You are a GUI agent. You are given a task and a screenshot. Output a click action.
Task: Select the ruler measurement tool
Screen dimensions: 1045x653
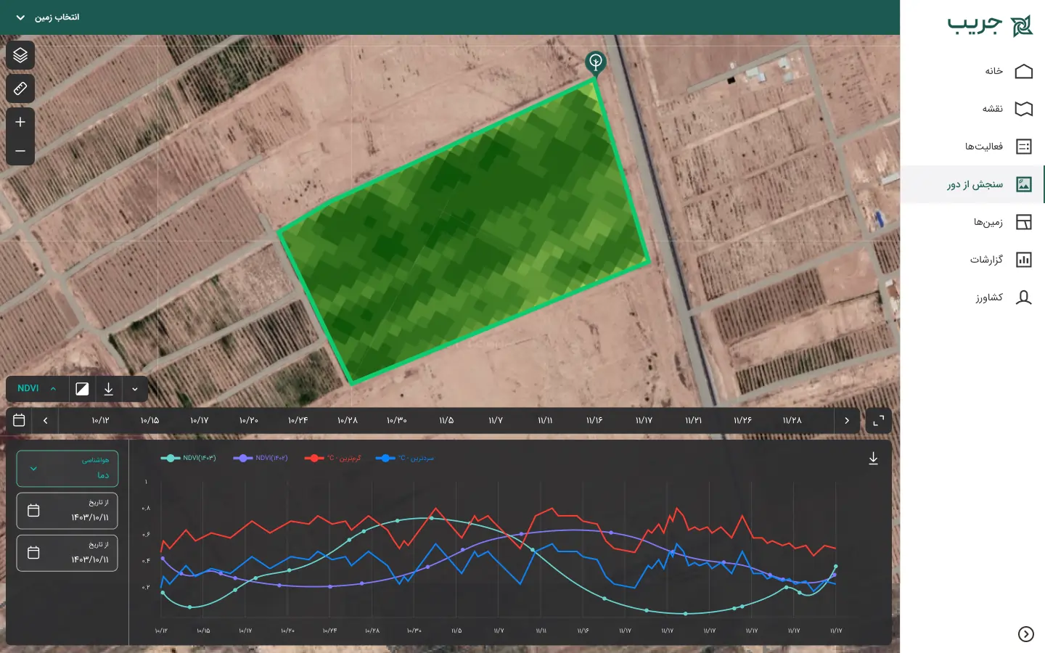coord(20,89)
